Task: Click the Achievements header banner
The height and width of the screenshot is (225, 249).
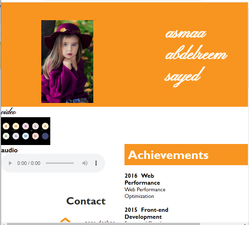Action: point(186,155)
